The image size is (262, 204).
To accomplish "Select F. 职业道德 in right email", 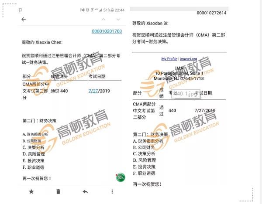I will pos(144,173).
